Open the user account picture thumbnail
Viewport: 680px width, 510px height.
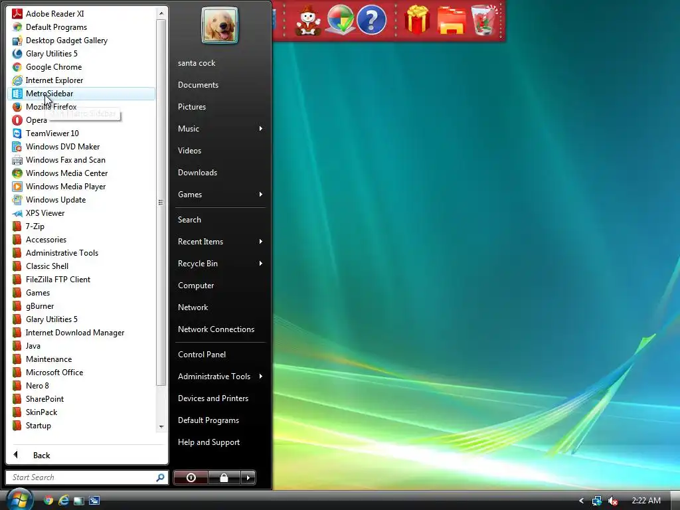[220, 26]
